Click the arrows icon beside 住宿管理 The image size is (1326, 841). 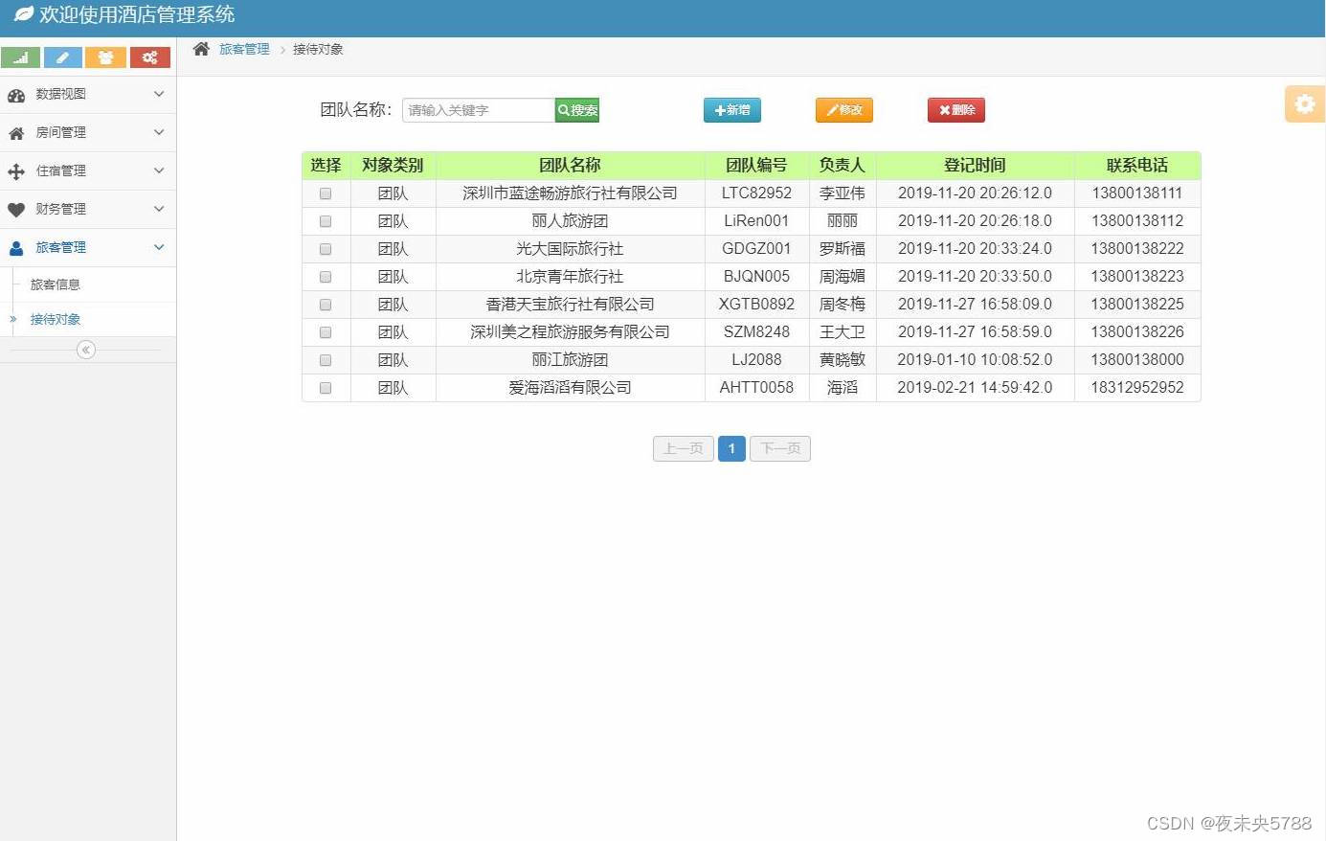tap(16, 171)
